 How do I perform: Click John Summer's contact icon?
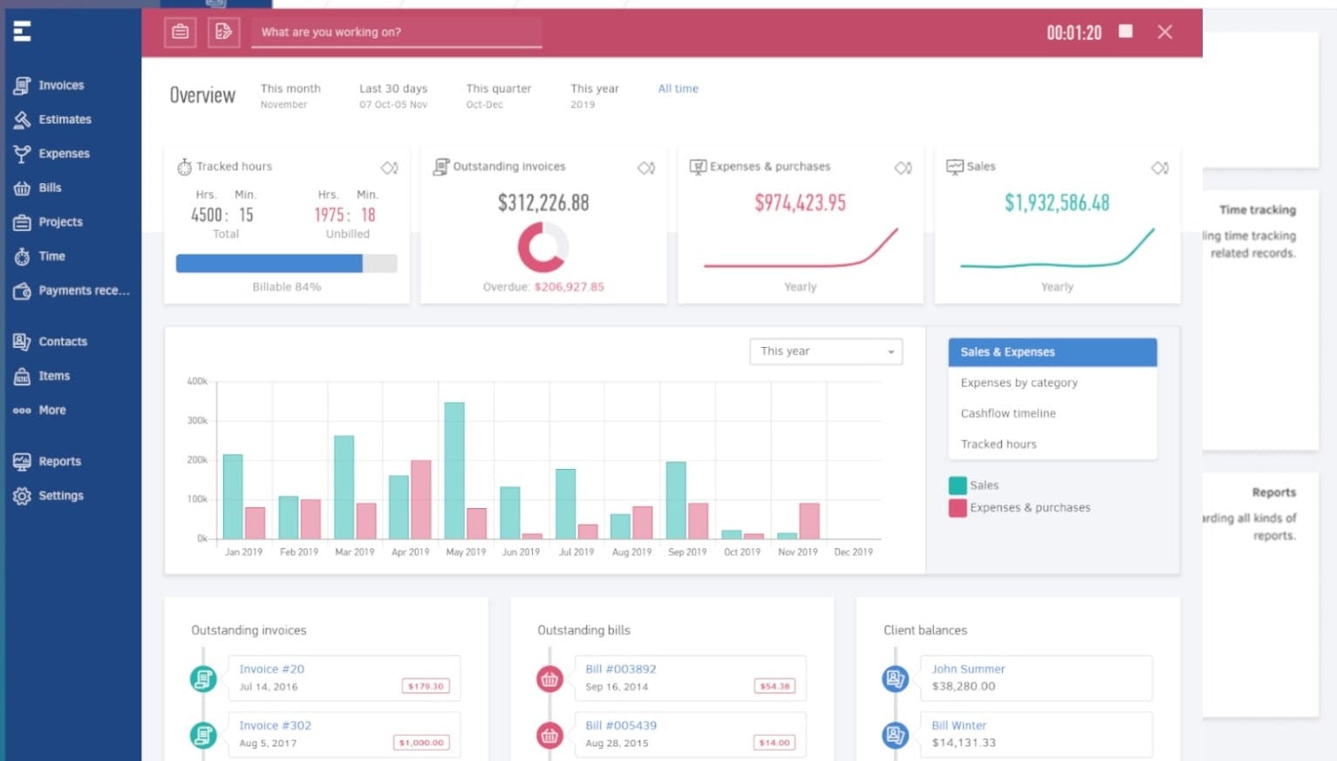896,678
